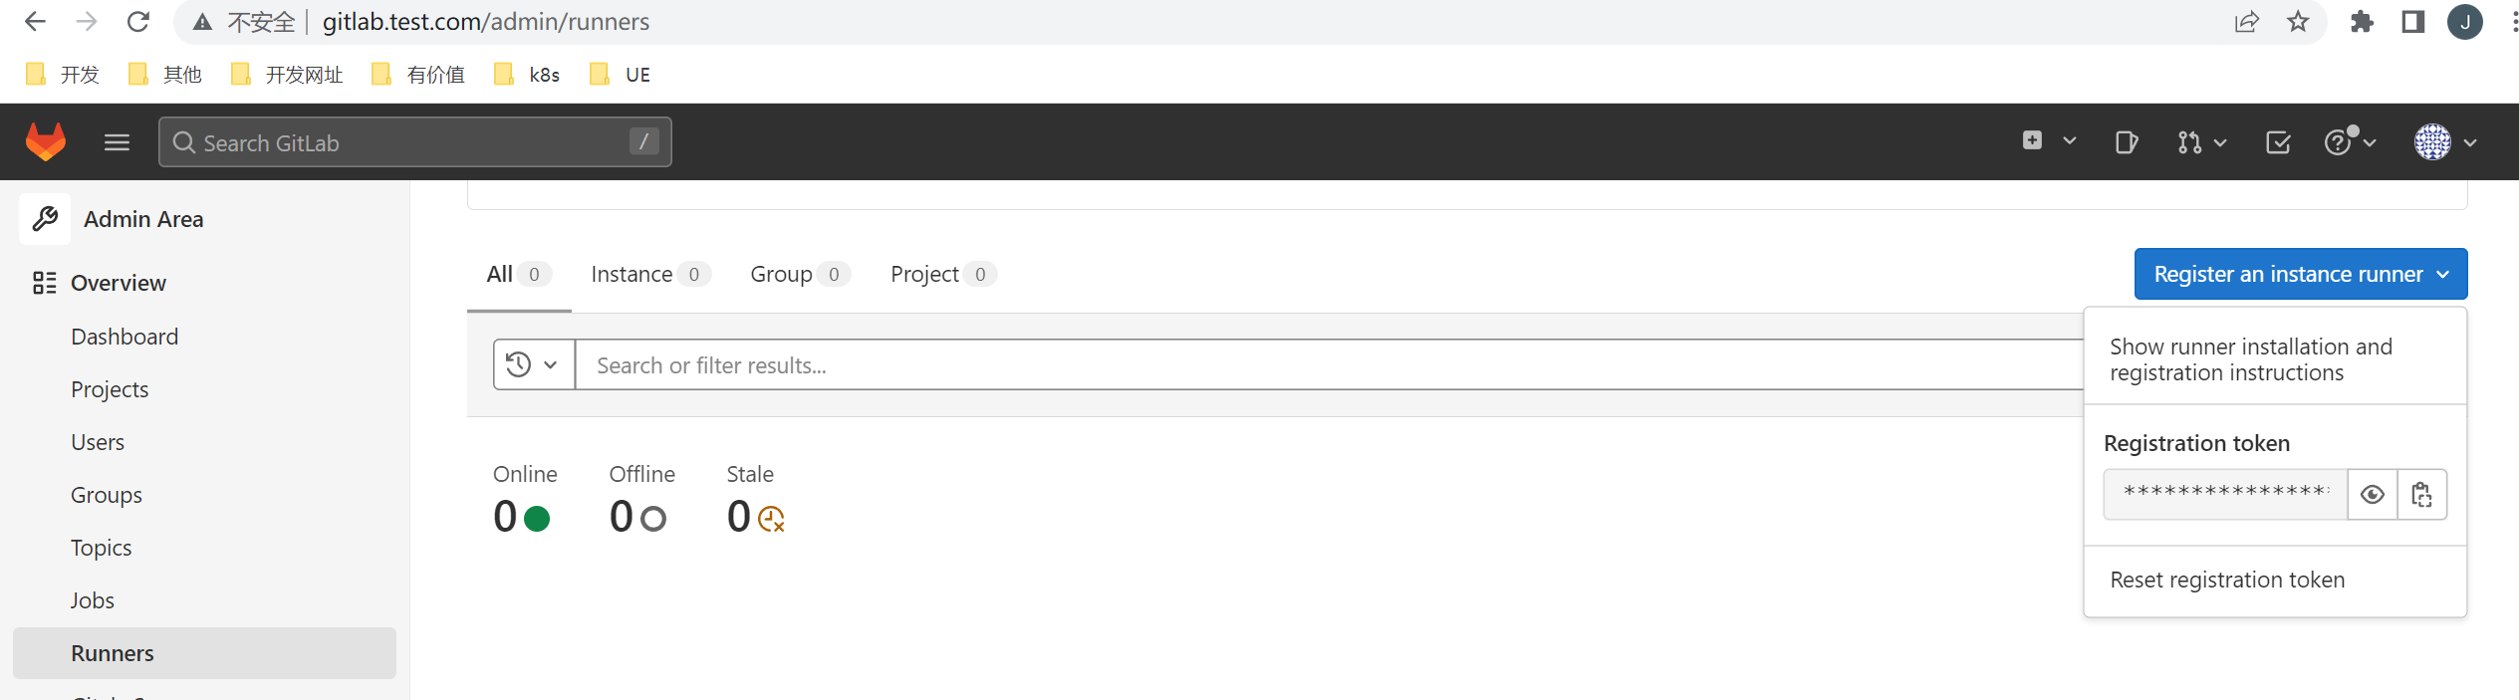Toggle the browser side panel icon

click(x=2412, y=22)
